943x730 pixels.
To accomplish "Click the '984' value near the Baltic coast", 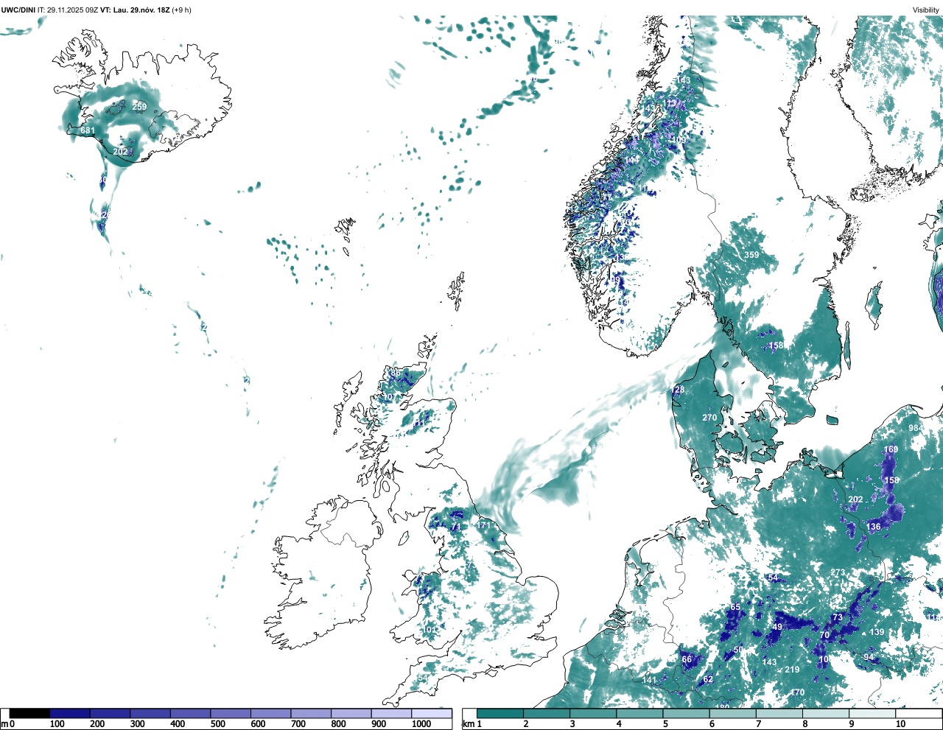I will pos(916,428).
